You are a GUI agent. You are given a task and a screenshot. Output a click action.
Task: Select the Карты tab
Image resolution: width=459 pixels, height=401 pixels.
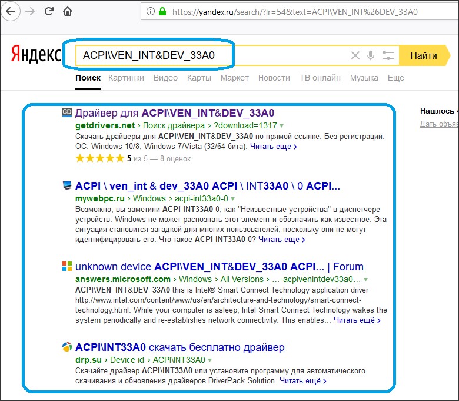tap(199, 78)
